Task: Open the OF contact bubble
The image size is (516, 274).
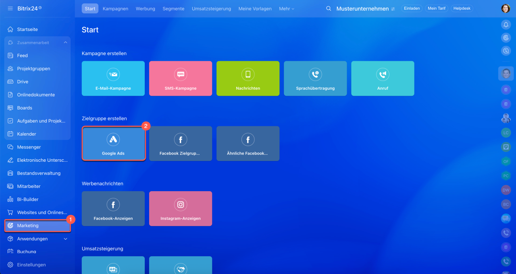Action: click(506, 161)
